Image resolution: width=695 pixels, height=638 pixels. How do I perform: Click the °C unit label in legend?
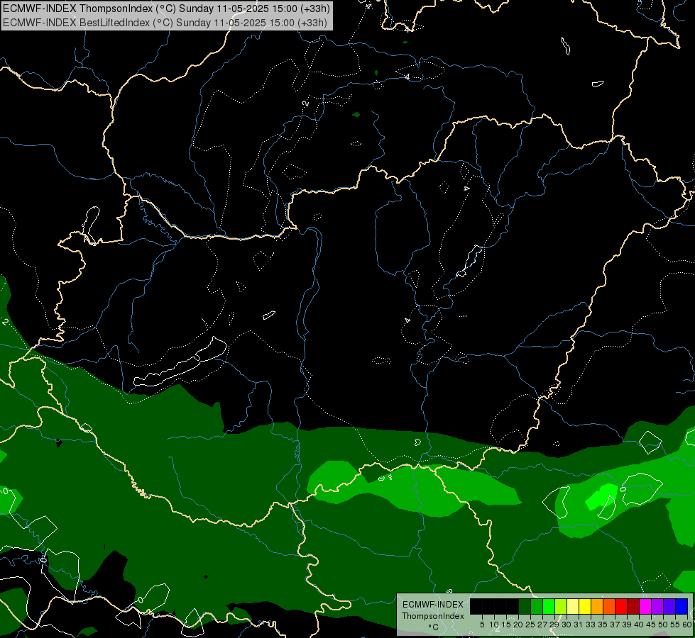coord(434,627)
